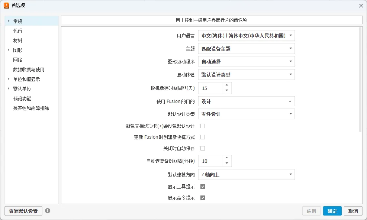The width and height of the screenshot is (367, 220).
Task: Click the 脱机缓存时间周期(天) value field
Action: click(x=210, y=88)
